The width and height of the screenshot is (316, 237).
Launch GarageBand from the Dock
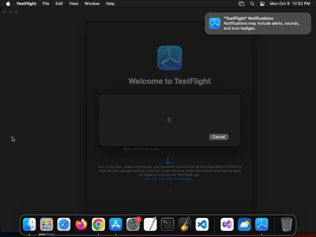pyautogui.click(x=185, y=224)
